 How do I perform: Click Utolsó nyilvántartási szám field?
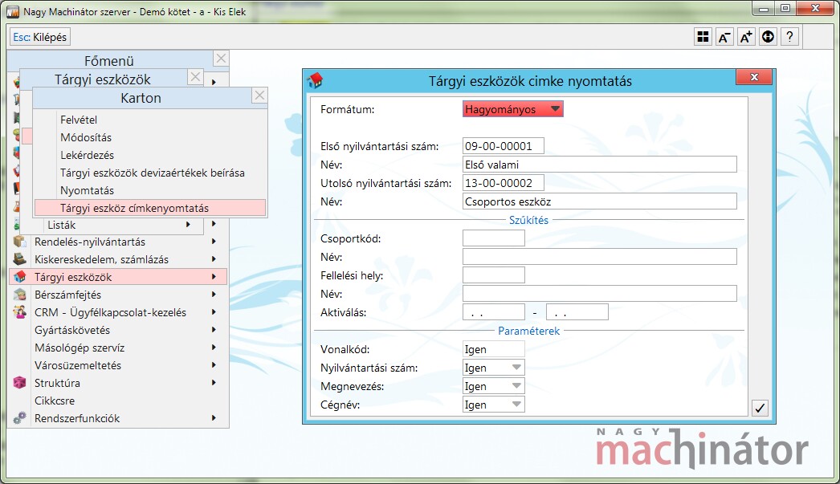(503, 183)
